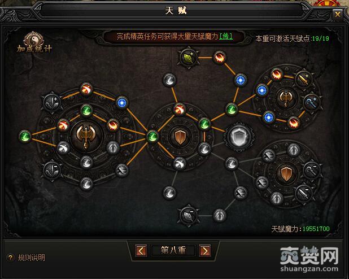Click the large silver shield talent node
349x279 pixels.
(239, 137)
